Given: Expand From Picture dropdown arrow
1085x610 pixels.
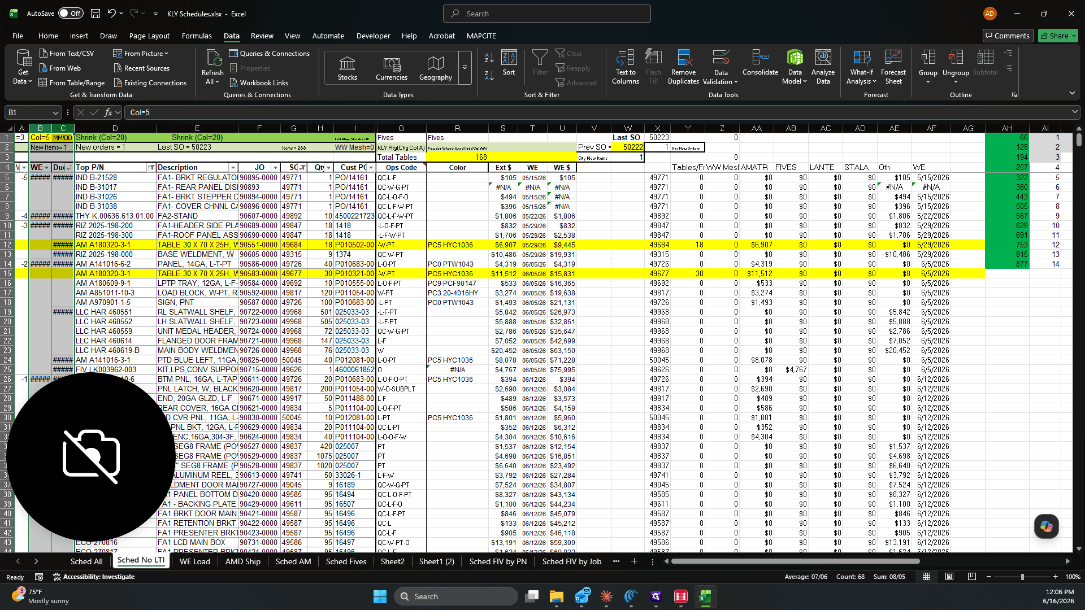Looking at the screenshot, I should (167, 54).
